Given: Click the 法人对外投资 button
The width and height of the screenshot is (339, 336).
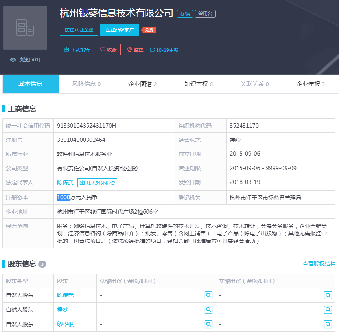Looking at the screenshot, I should (97, 183).
